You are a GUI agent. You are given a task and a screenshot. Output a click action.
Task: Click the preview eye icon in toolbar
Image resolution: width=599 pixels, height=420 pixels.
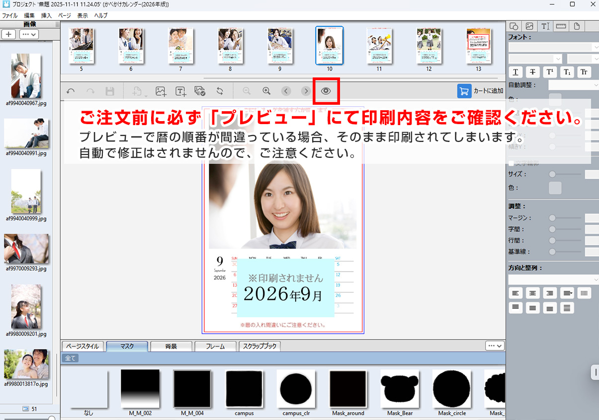[x=326, y=91]
